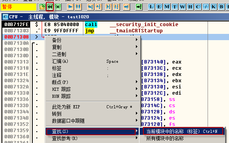Choose 标签 from the context menu

[x=93, y=68]
